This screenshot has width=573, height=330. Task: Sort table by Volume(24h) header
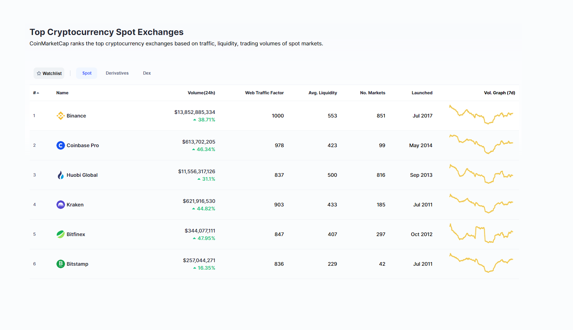(x=201, y=93)
